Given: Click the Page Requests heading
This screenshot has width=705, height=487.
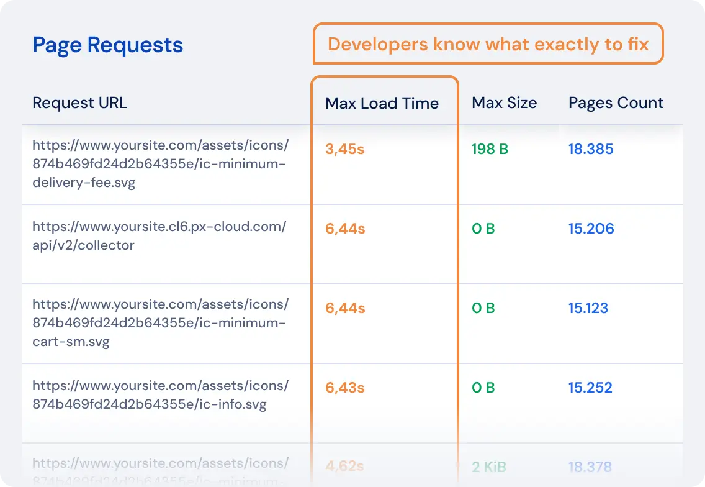Looking at the screenshot, I should [x=107, y=45].
